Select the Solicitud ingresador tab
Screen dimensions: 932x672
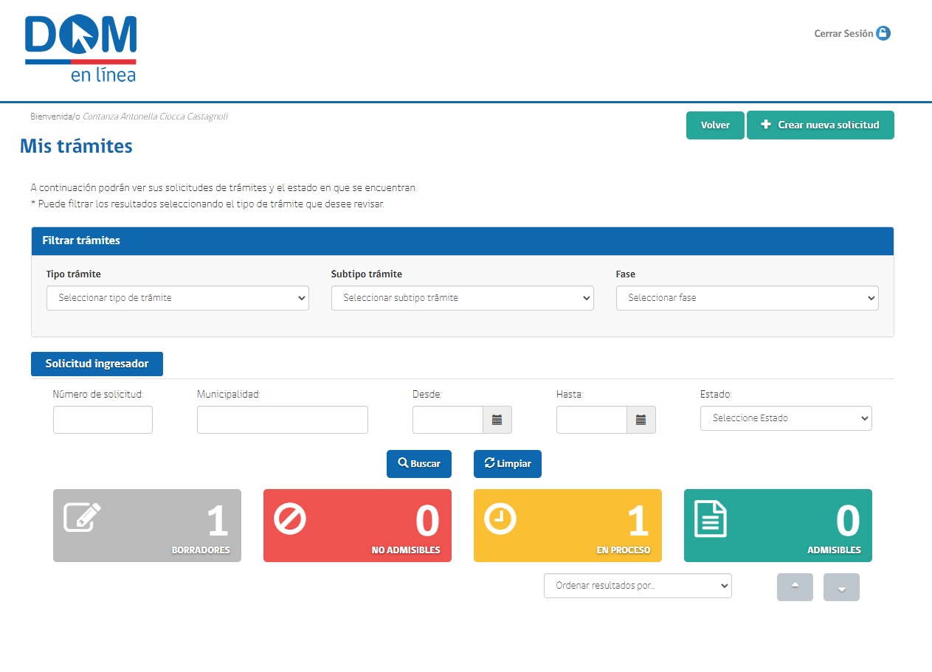(97, 364)
